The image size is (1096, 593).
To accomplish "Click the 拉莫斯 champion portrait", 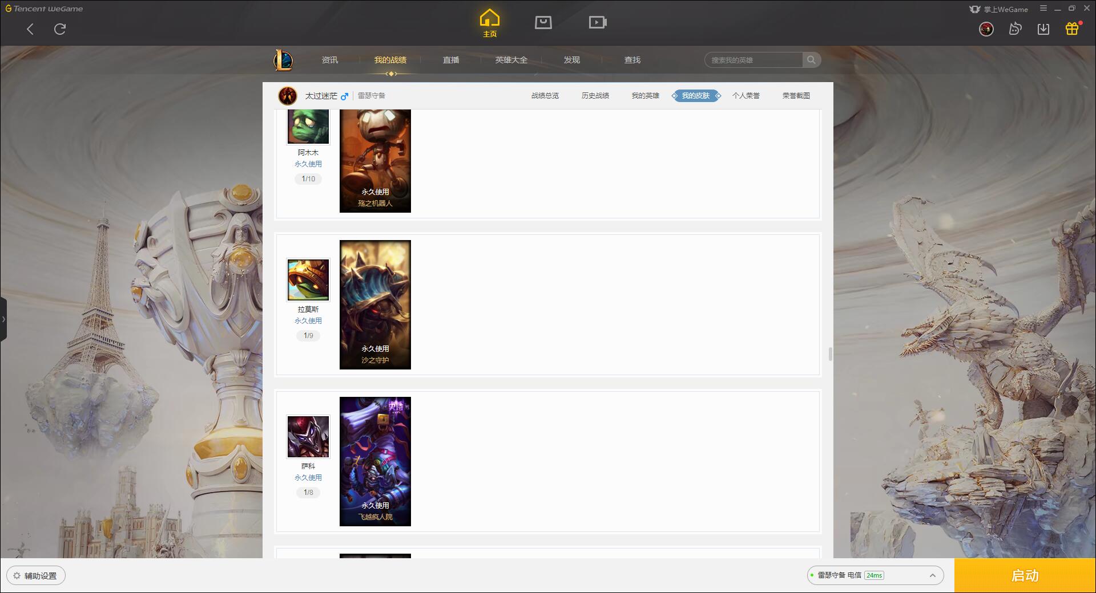I will [x=308, y=280].
